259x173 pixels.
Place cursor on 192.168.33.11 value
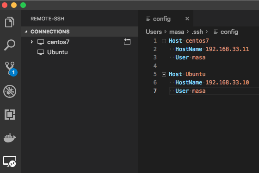click(227, 49)
